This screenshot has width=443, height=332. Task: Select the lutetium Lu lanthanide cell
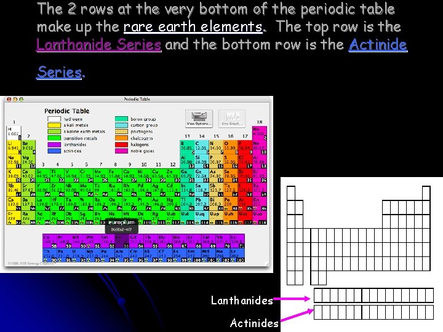[237, 241]
